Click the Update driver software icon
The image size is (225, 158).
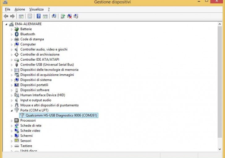(63, 16)
